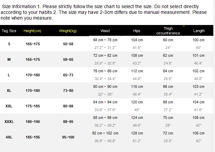Click the XXXL tag size label
The width and height of the screenshot is (215, 152).
(9, 122)
